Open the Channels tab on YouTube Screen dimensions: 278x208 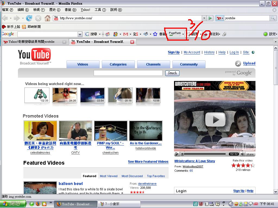point(153,64)
